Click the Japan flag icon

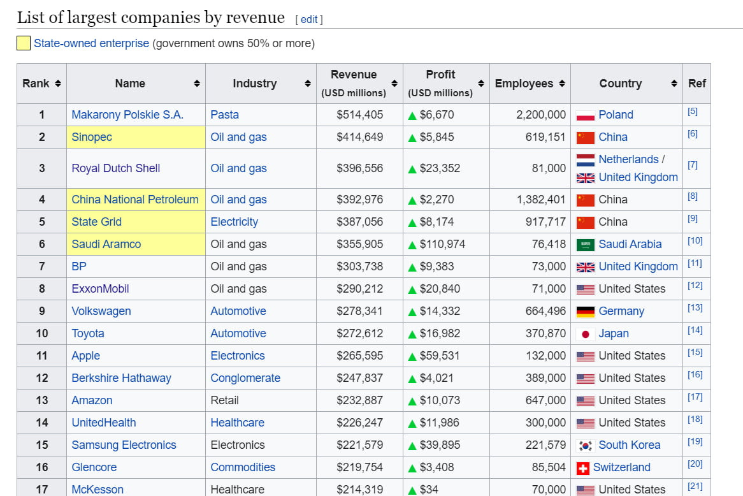point(585,334)
